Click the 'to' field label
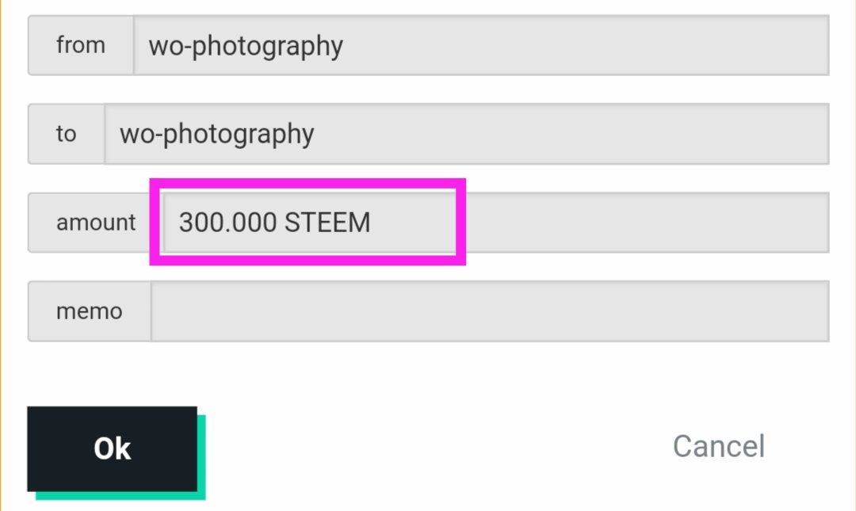Screen dimensions: 856x511 click(66, 134)
